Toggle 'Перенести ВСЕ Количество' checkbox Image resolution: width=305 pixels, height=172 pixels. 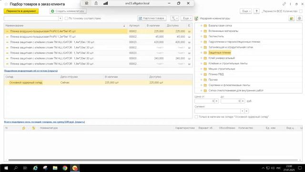(x=301, y=11)
